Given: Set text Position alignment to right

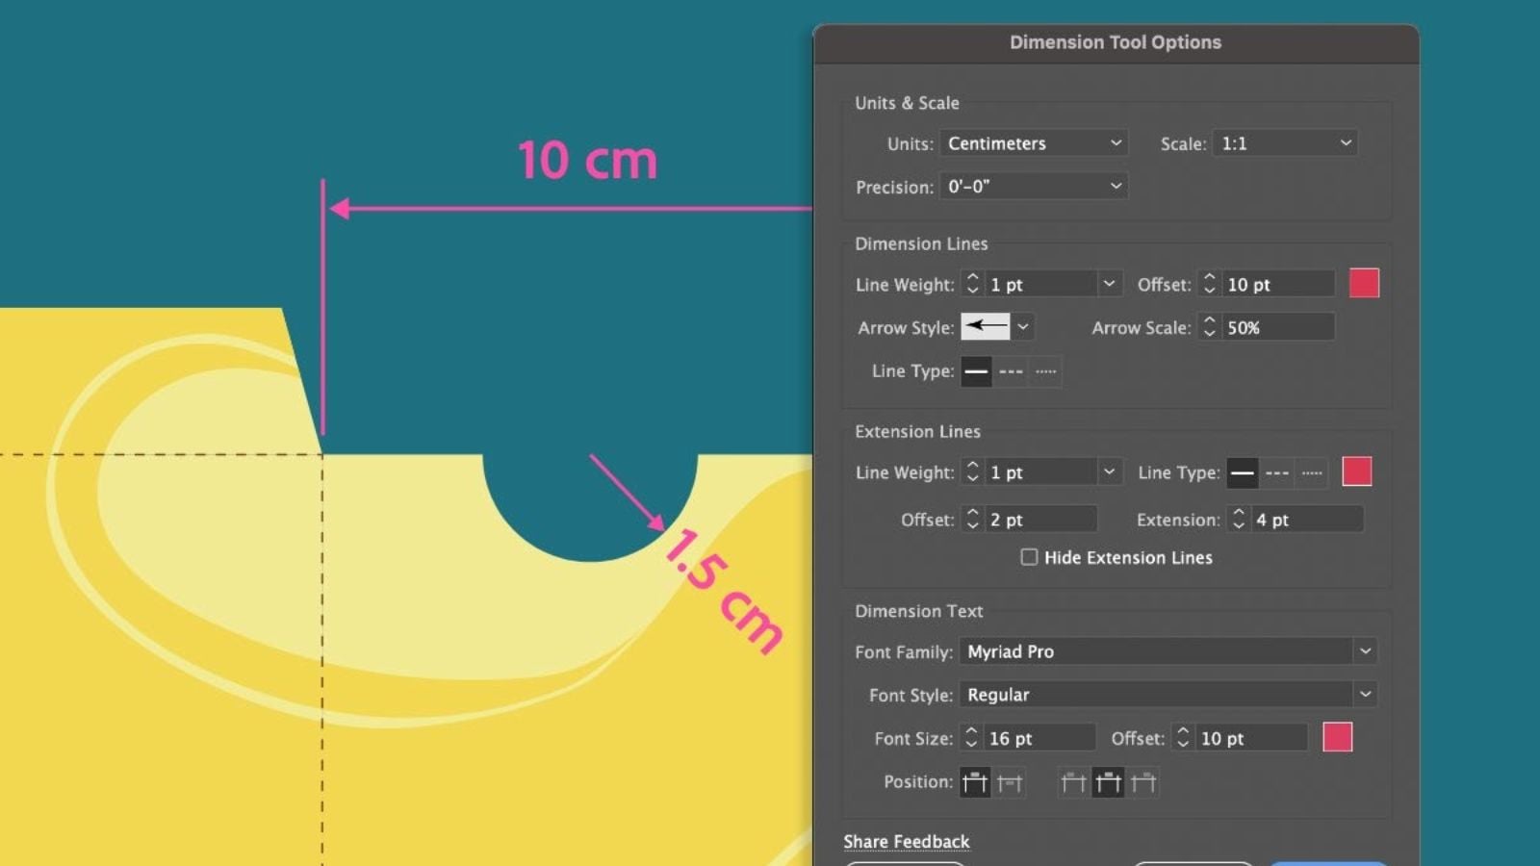Looking at the screenshot, I should click(x=1142, y=783).
